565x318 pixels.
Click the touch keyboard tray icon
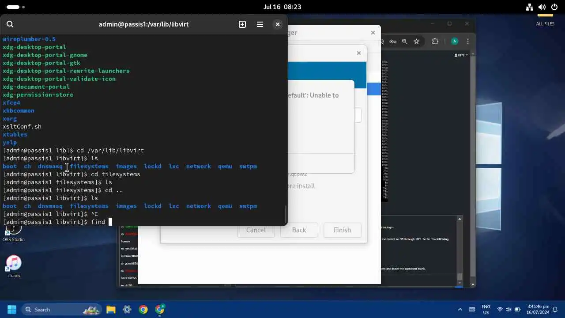coord(472,310)
